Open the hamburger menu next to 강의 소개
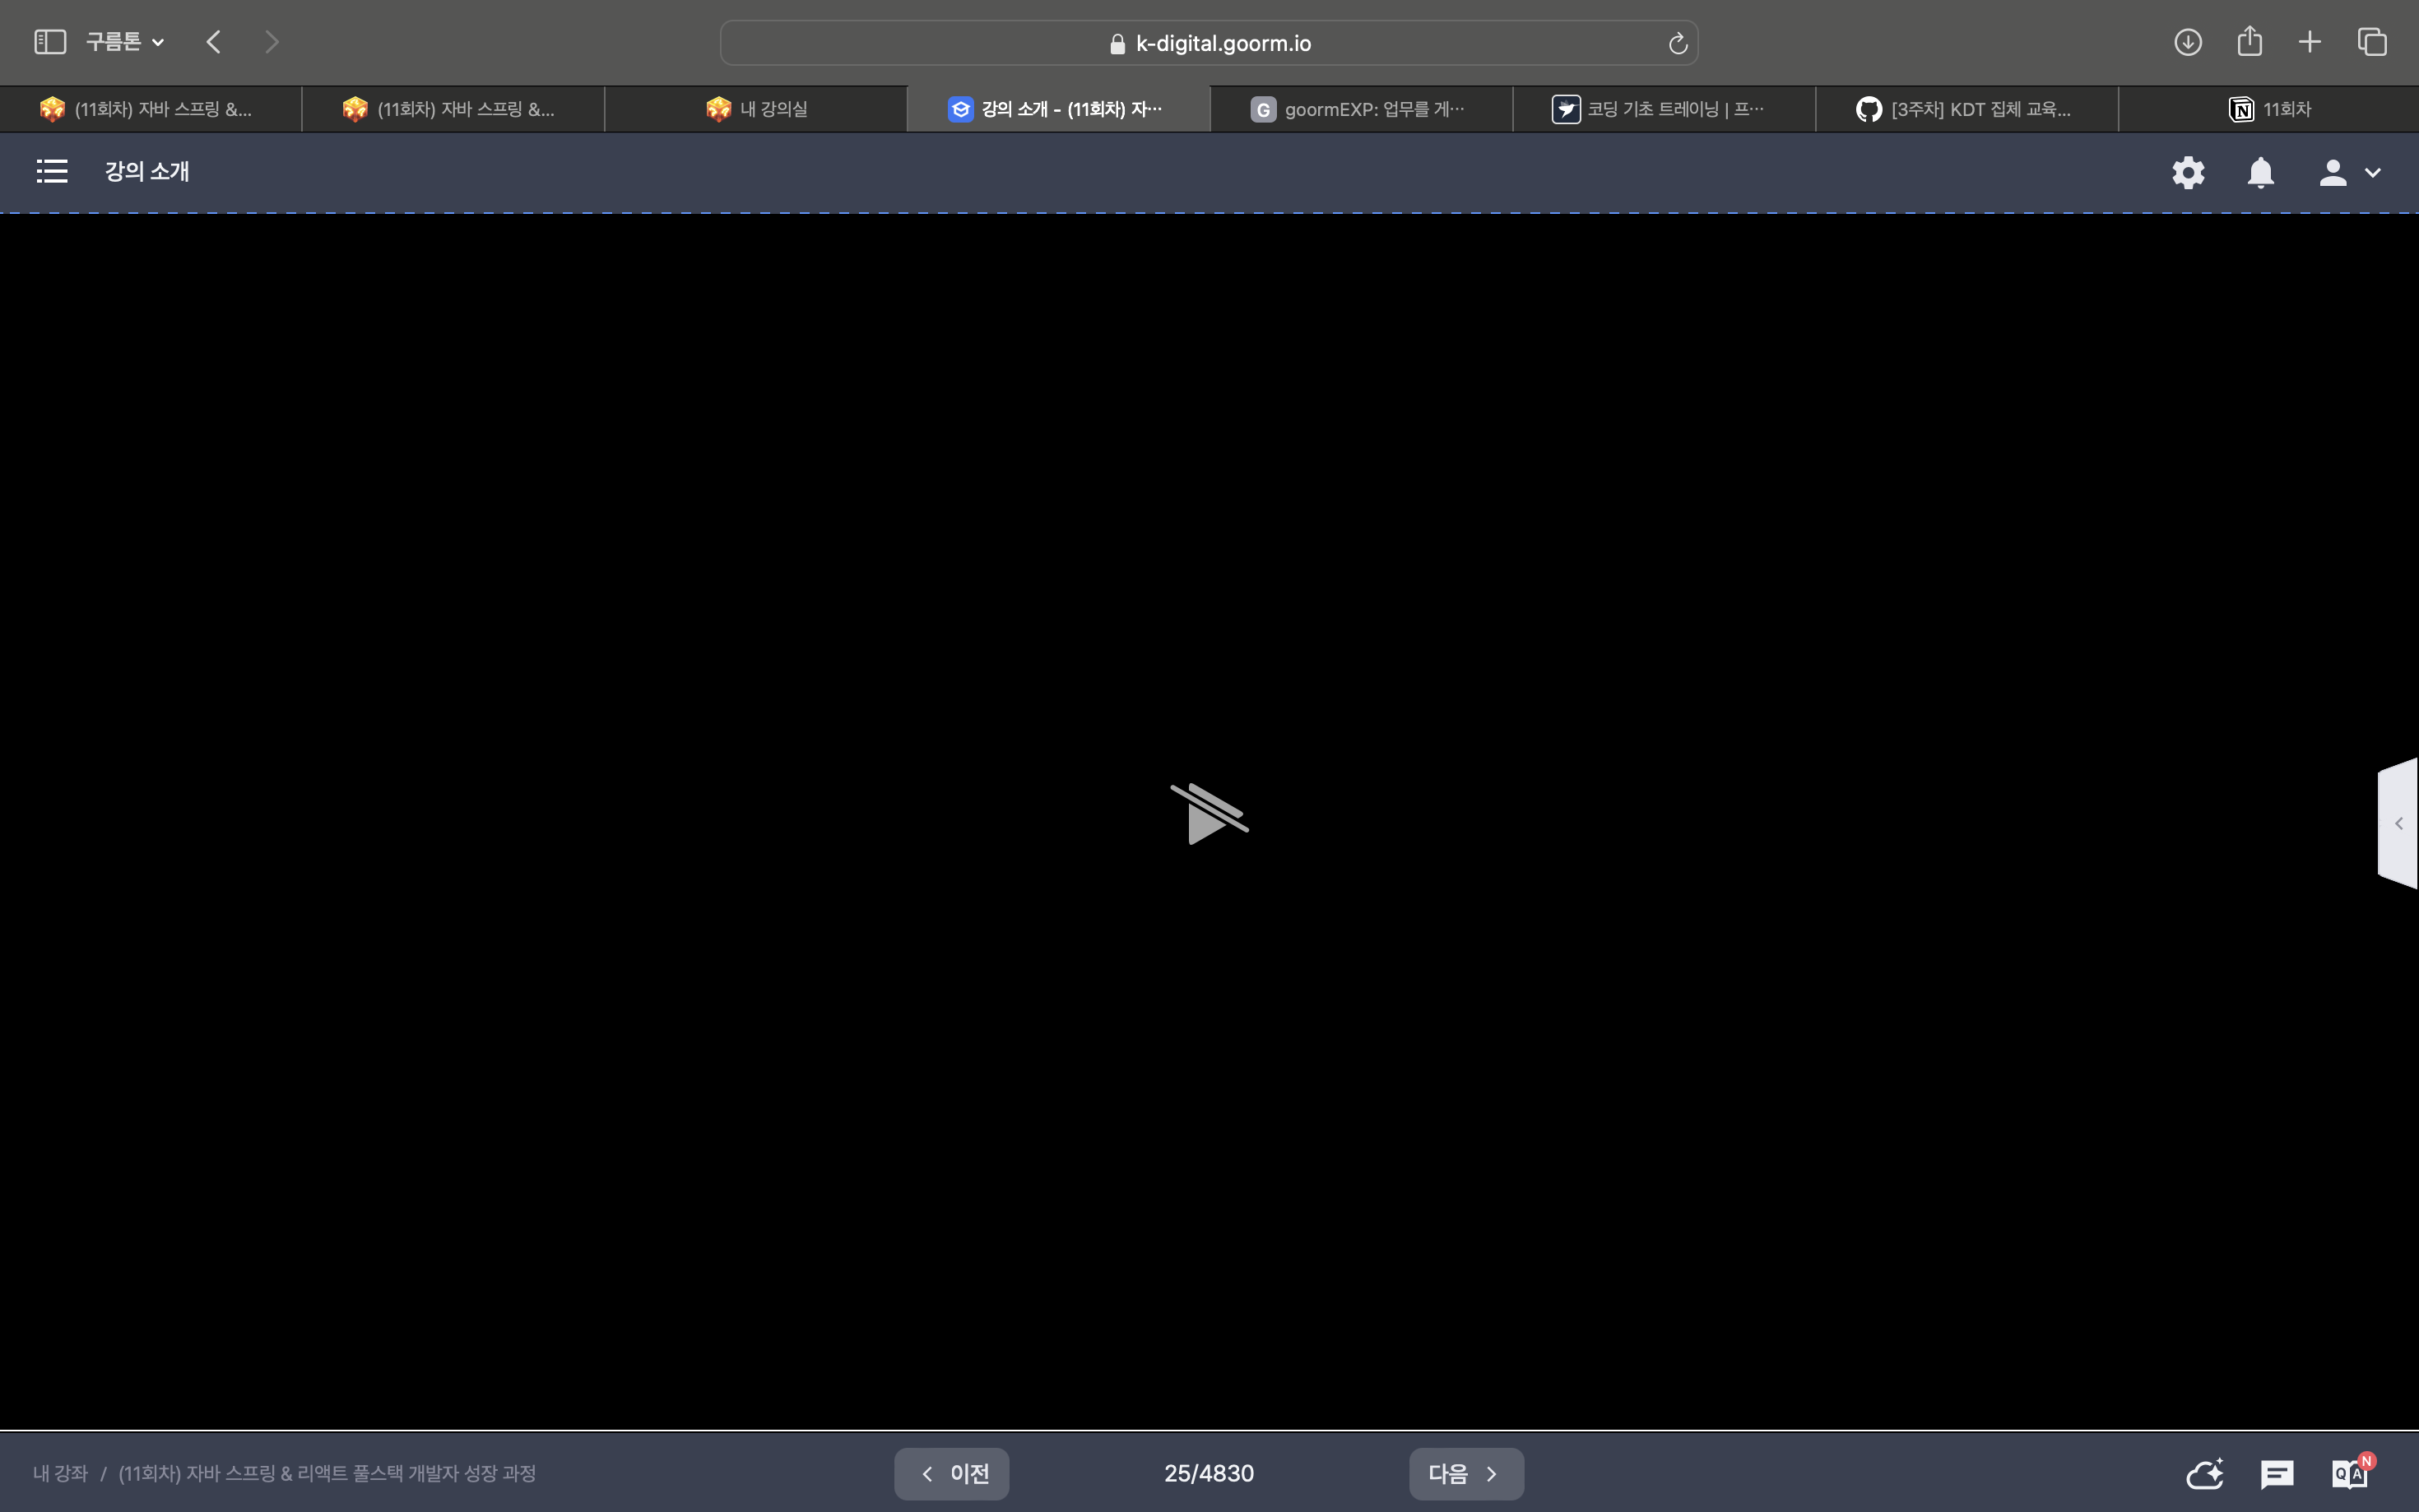The height and width of the screenshot is (1512, 2419). click(52, 172)
